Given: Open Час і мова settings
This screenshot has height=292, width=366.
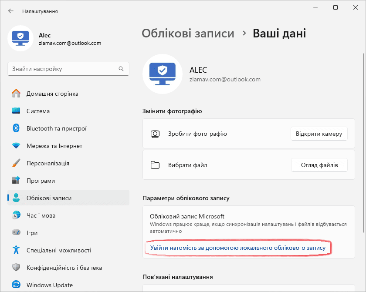Looking at the screenshot, I should 39,215.
